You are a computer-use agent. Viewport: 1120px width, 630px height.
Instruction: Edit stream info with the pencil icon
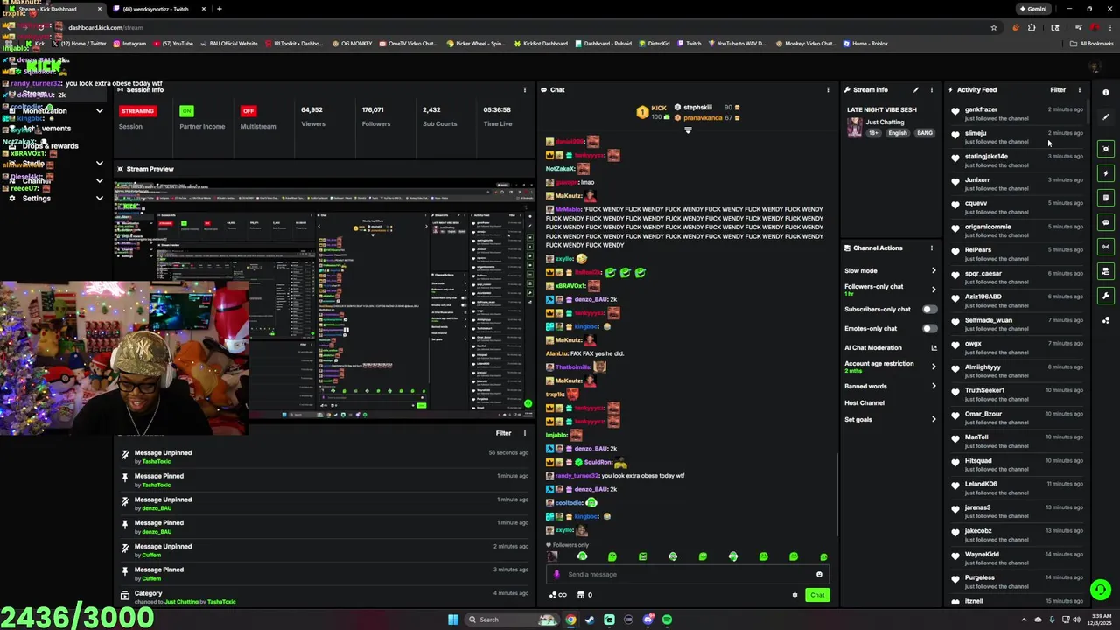[x=916, y=89]
